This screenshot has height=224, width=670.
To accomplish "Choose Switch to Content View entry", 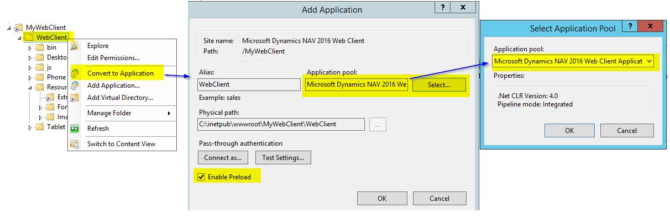I will 121,144.
